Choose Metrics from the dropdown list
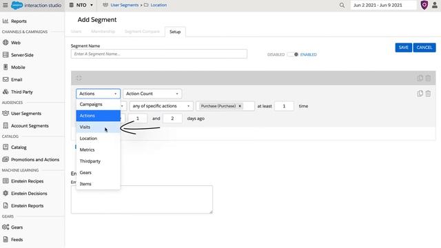This screenshot has height=248, width=441. point(98,150)
